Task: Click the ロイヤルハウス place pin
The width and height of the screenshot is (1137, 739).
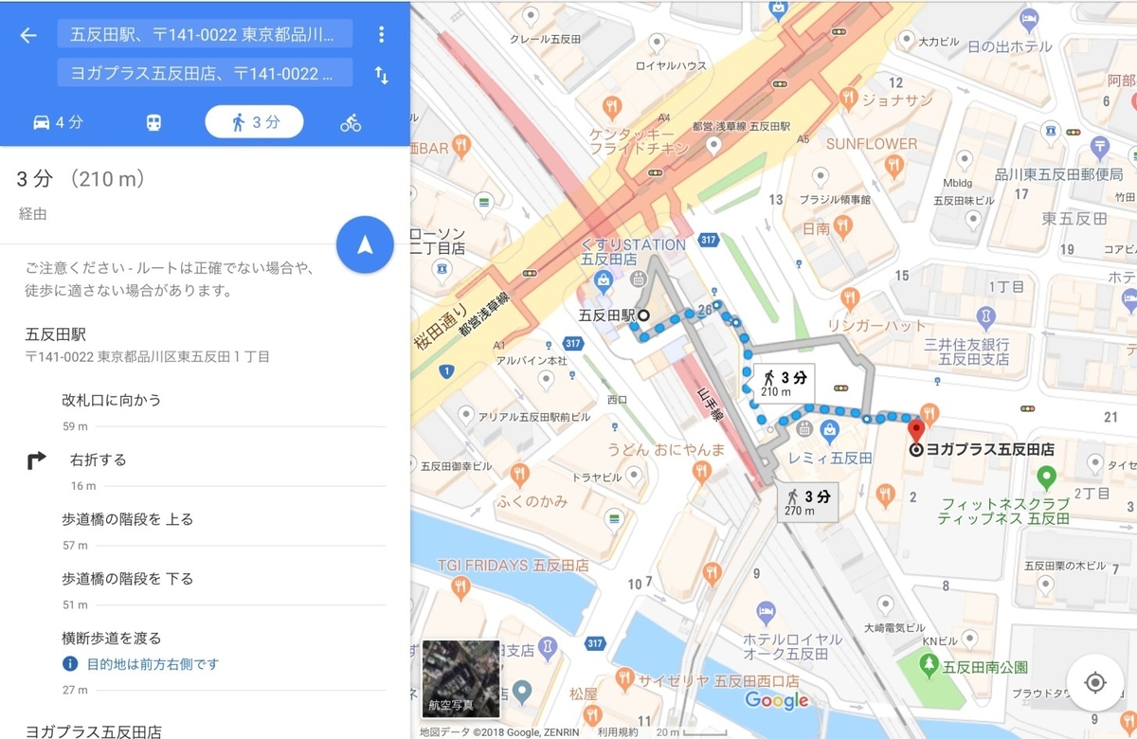Action: tap(659, 44)
